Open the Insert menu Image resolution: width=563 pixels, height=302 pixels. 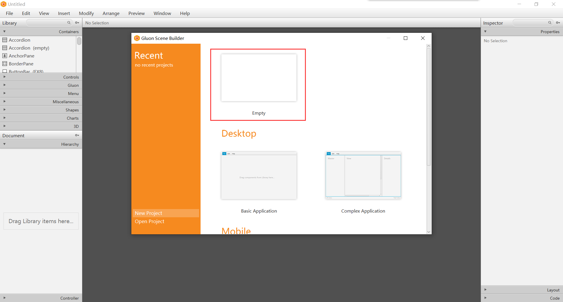pos(64,13)
